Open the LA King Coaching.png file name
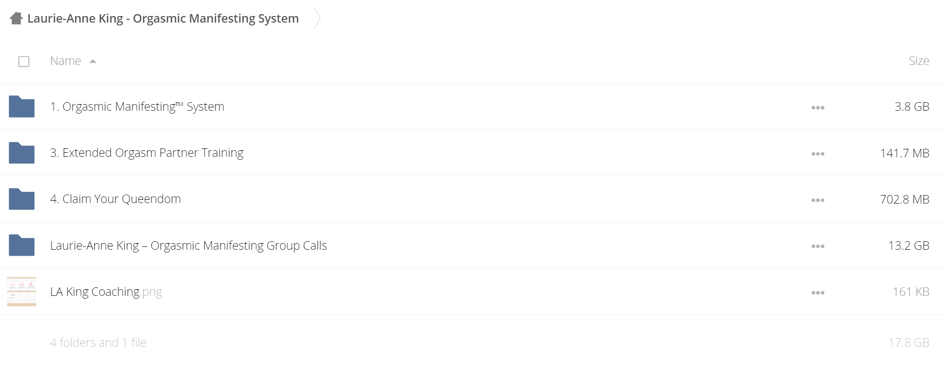This screenshot has height=367, width=947. point(106,292)
